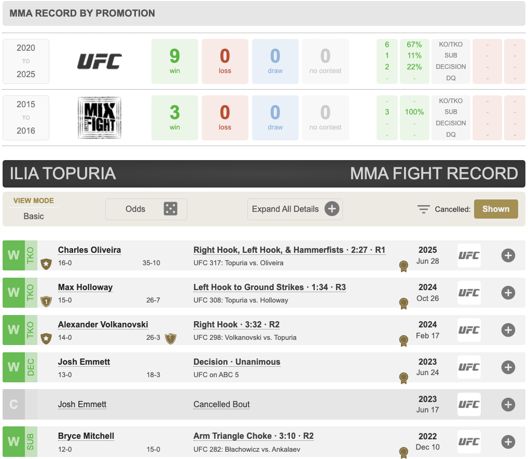Click UFC logo in Oliveira row
Viewport: 528px width, 459px height.
pos(469,255)
